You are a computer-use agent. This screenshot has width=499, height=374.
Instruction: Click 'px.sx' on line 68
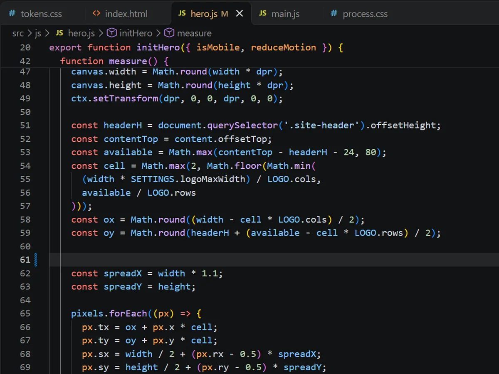pyautogui.click(x=95, y=354)
